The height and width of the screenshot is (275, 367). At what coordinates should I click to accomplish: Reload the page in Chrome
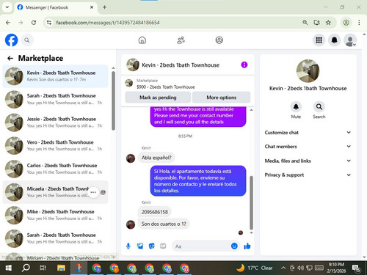coord(34,23)
